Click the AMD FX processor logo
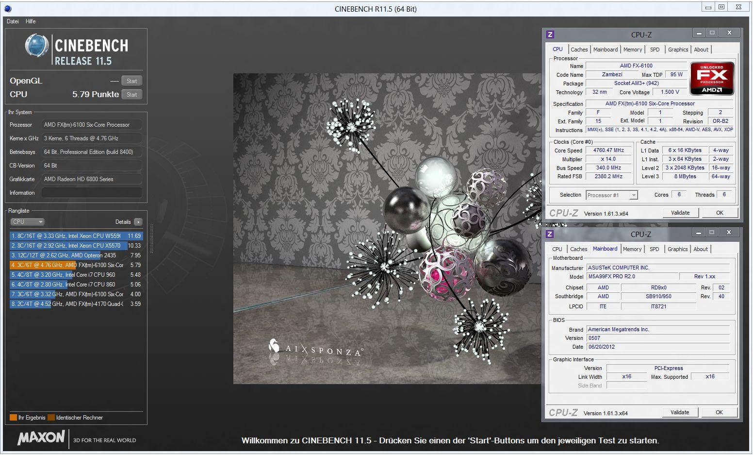Screen dimensions: 753x455 pos(712,78)
